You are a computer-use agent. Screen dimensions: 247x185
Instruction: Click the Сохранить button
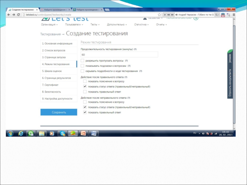pyautogui.click(x=59, y=112)
